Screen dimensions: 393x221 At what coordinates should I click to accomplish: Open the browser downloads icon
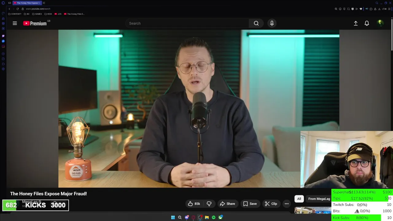coord(379,9)
